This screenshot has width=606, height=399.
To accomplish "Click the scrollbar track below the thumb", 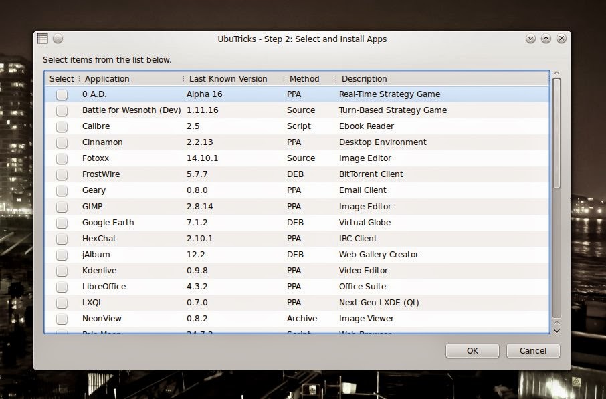I will click(x=557, y=253).
